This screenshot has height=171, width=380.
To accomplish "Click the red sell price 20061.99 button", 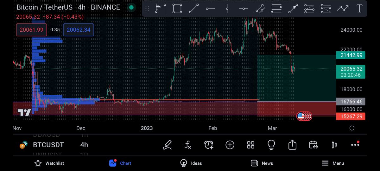I will tap(31, 30).
